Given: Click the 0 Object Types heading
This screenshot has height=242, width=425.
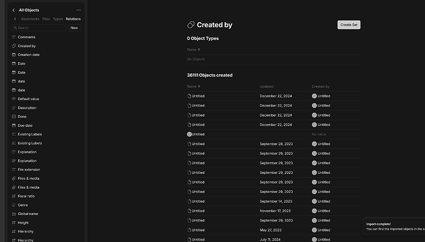Looking at the screenshot, I should [x=203, y=39].
